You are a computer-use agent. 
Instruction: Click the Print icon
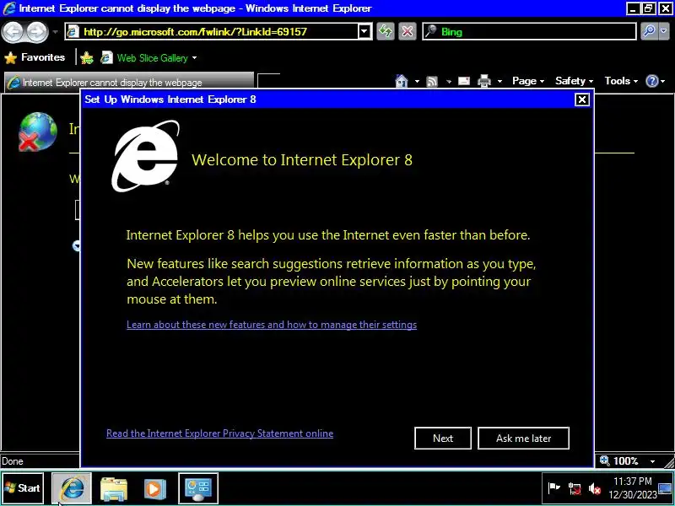[484, 81]
